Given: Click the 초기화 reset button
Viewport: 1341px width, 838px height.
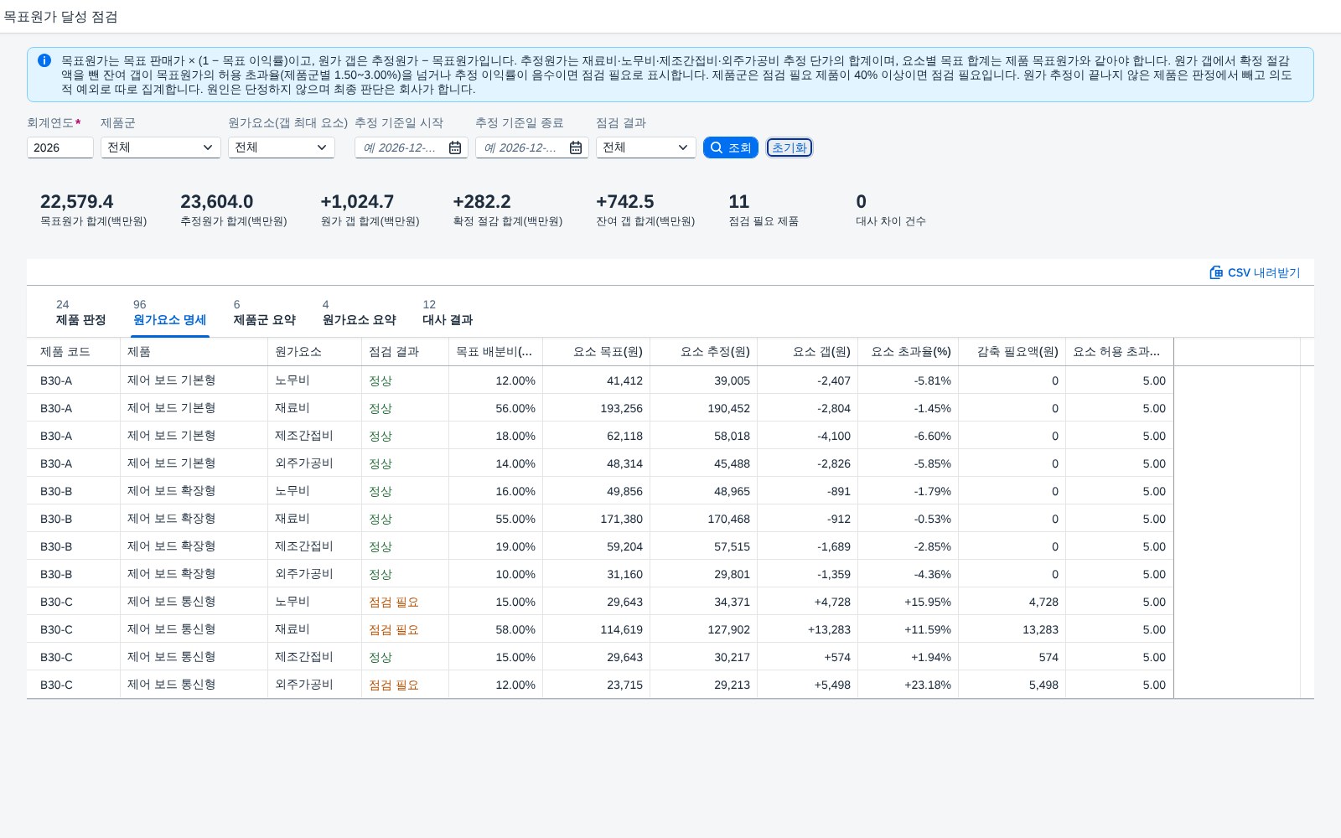Looking at the screenshot, I should tap(789, 147).
